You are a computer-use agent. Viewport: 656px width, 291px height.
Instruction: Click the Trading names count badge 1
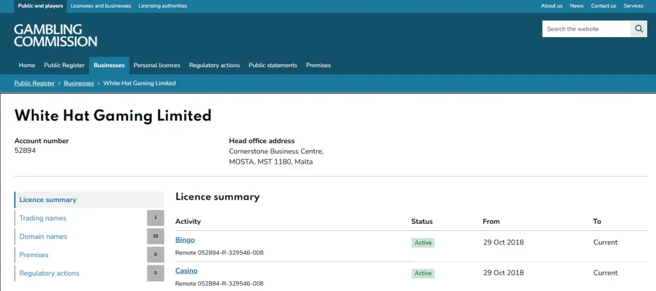click(x=155, y=218)
